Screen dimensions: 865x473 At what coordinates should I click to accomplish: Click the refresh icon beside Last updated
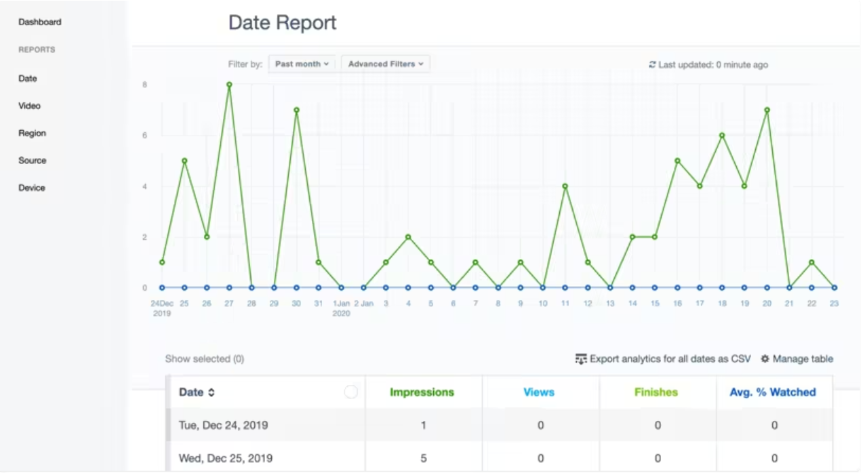click(652, 65)
